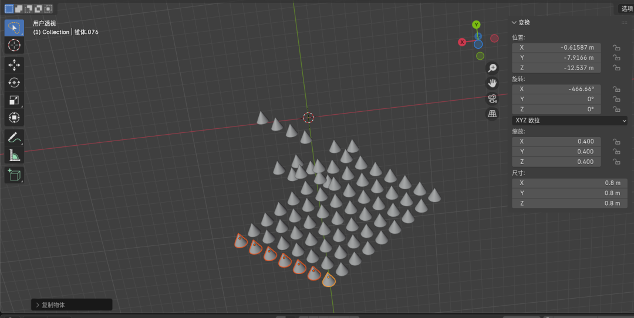Viewport: 634px width, 318px height.
Task: Choose invert selection mode icon
Action: (x=38, y=8)
